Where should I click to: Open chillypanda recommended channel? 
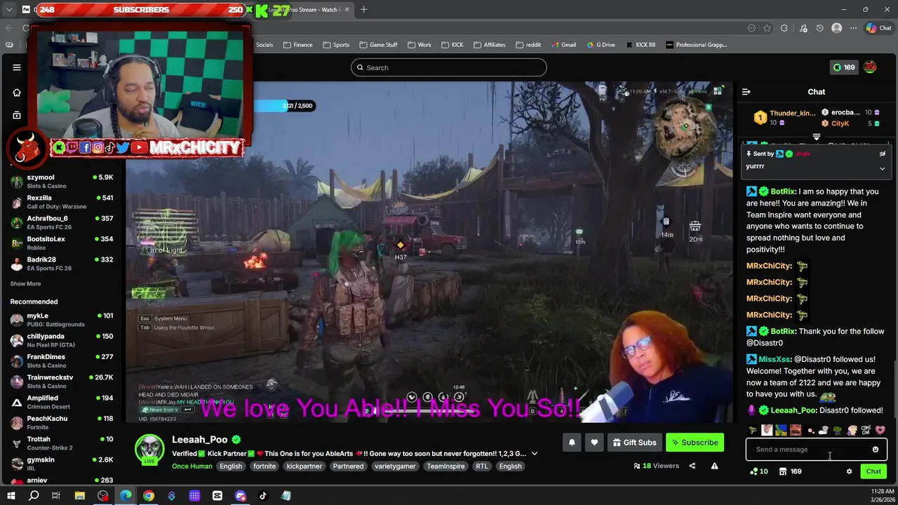pyautogui.click(x=62, y=340)
